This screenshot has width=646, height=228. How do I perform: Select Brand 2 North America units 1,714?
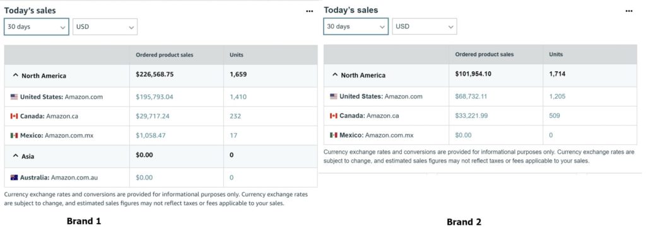tap(558, 74)
